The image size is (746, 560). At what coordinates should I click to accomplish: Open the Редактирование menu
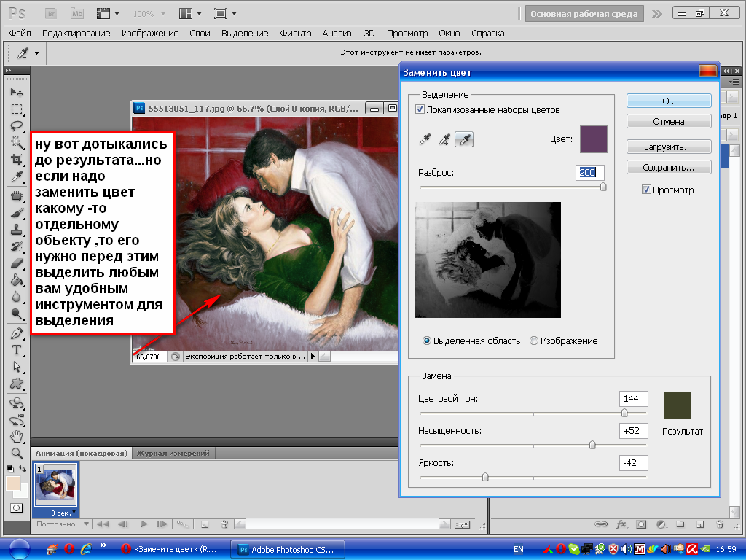76,34
